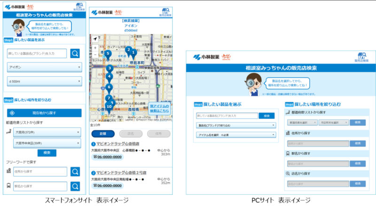The width and height of the screenshot is (376, 206).
Task: Select map pin number 7
Action: 109,98
